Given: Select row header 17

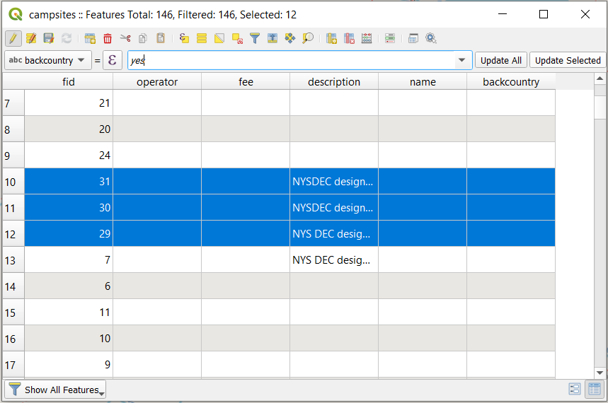Looking at the screenshot, I should tap(13, 365).
